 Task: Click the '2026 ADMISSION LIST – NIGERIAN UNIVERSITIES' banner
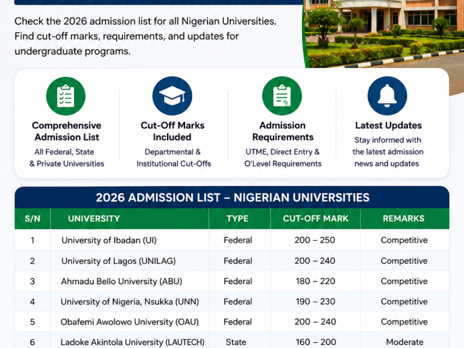232,197
